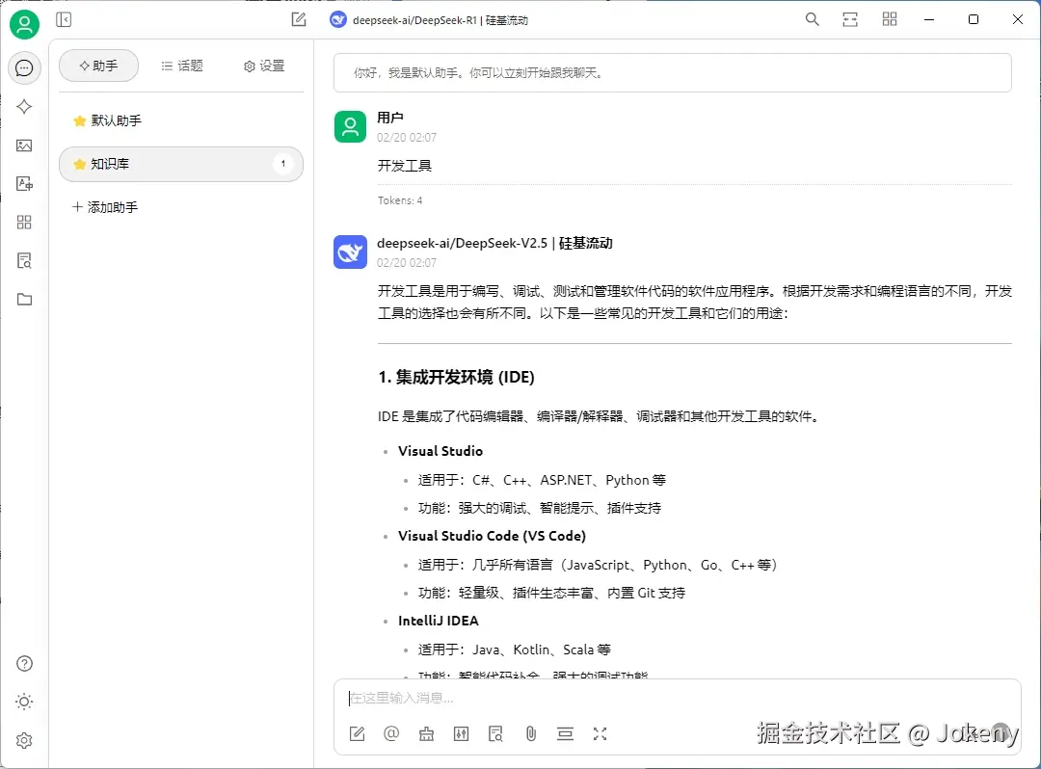Open the files folder sidebar icon
Screen dimensions: 1041x769
pyautogui.click(x=24, y=300)
